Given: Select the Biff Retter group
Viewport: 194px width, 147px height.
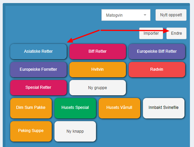Looking at the screenshot, I should coord(98,51).
